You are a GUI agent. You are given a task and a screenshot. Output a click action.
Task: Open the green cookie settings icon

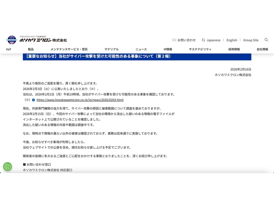click(7, 166)
